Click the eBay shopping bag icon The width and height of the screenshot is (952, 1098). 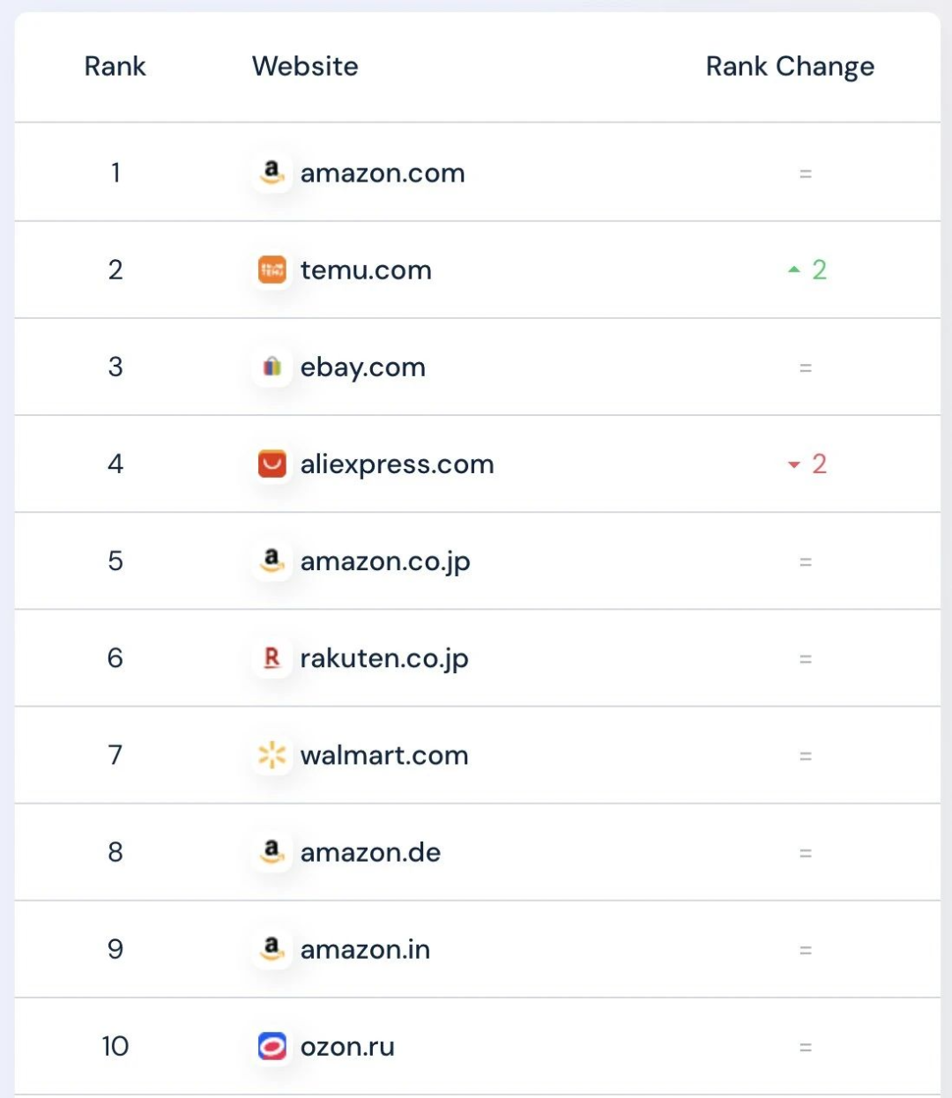point(272,367)
